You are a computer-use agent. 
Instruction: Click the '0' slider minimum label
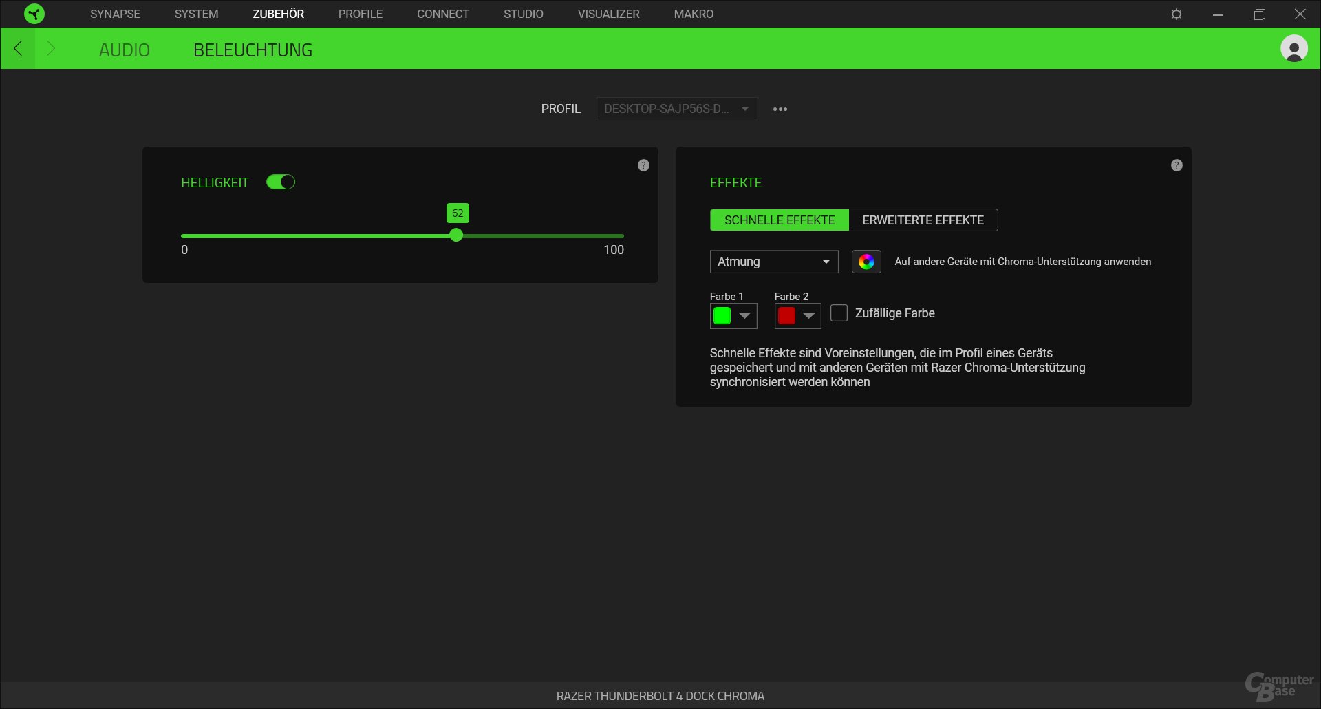coord(184,250)
